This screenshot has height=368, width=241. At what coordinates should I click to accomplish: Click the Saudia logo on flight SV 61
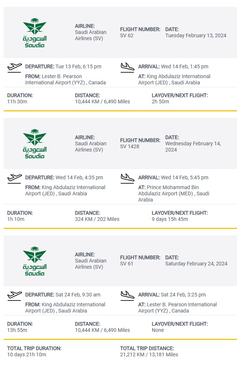[x=35, y=261]
